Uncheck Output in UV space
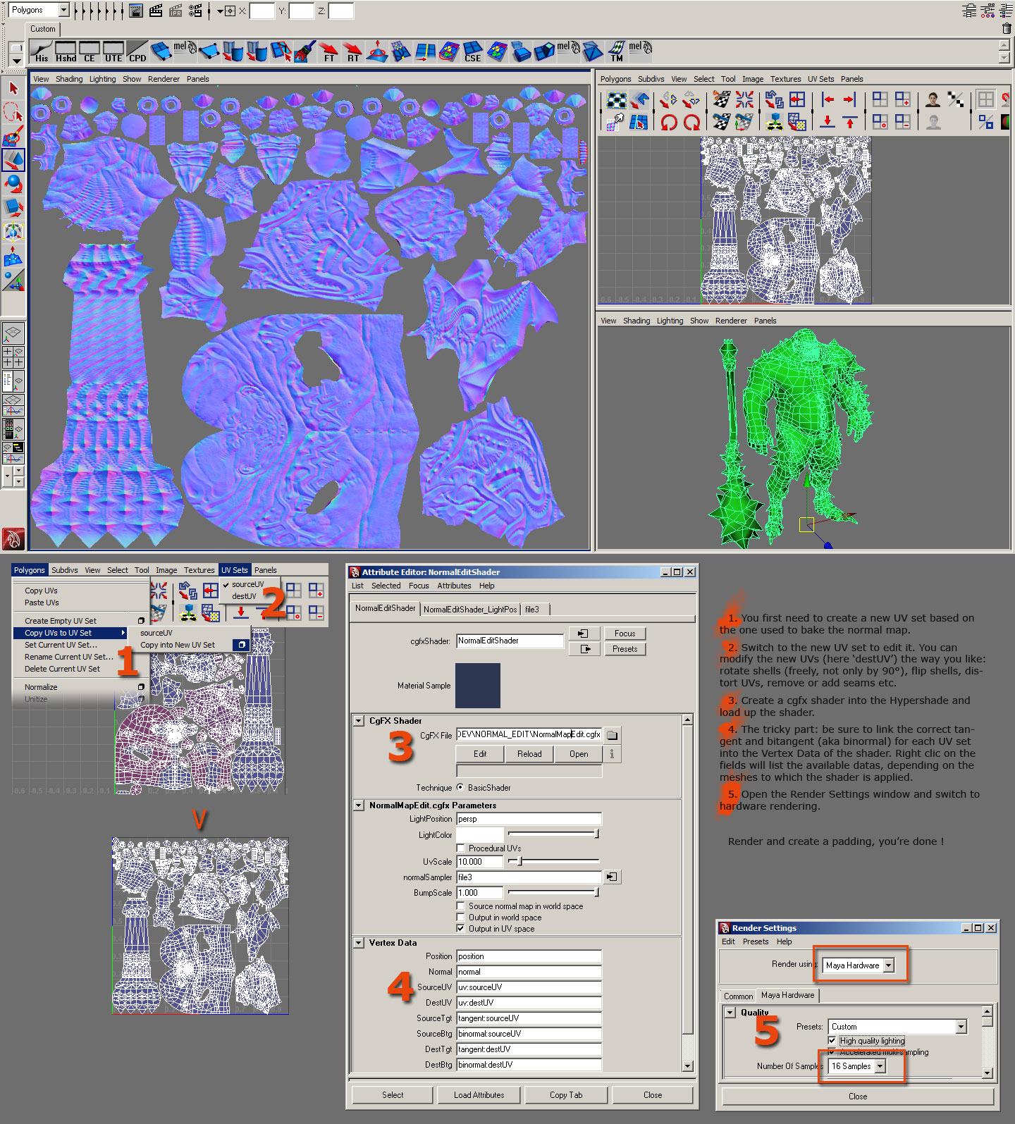Screen dimensions: 1015x1124 coord(461,929)
